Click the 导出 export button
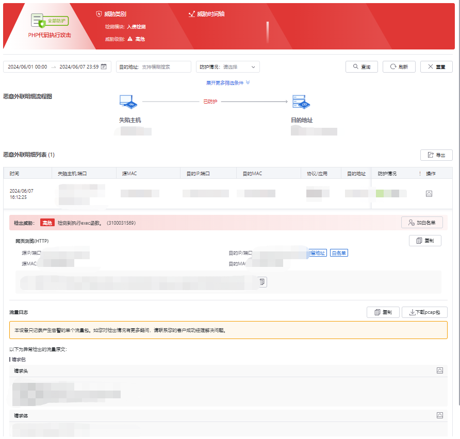 (x=436, y=155)
